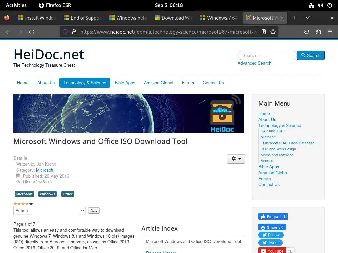This screenshot has width=338, height=253.
Task: Select Technology & Science navigation pill
Action: tap(85, 83)
